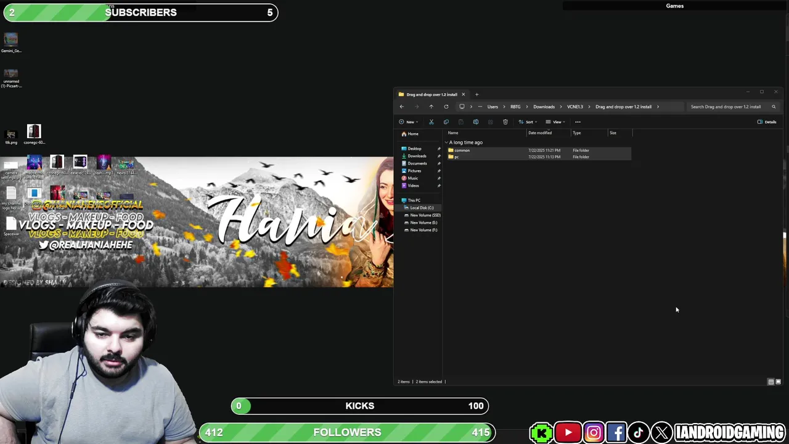This screenshot has height=444, width=789.
Task: Sort by the Size column header
Action: [x=613, y=133]
